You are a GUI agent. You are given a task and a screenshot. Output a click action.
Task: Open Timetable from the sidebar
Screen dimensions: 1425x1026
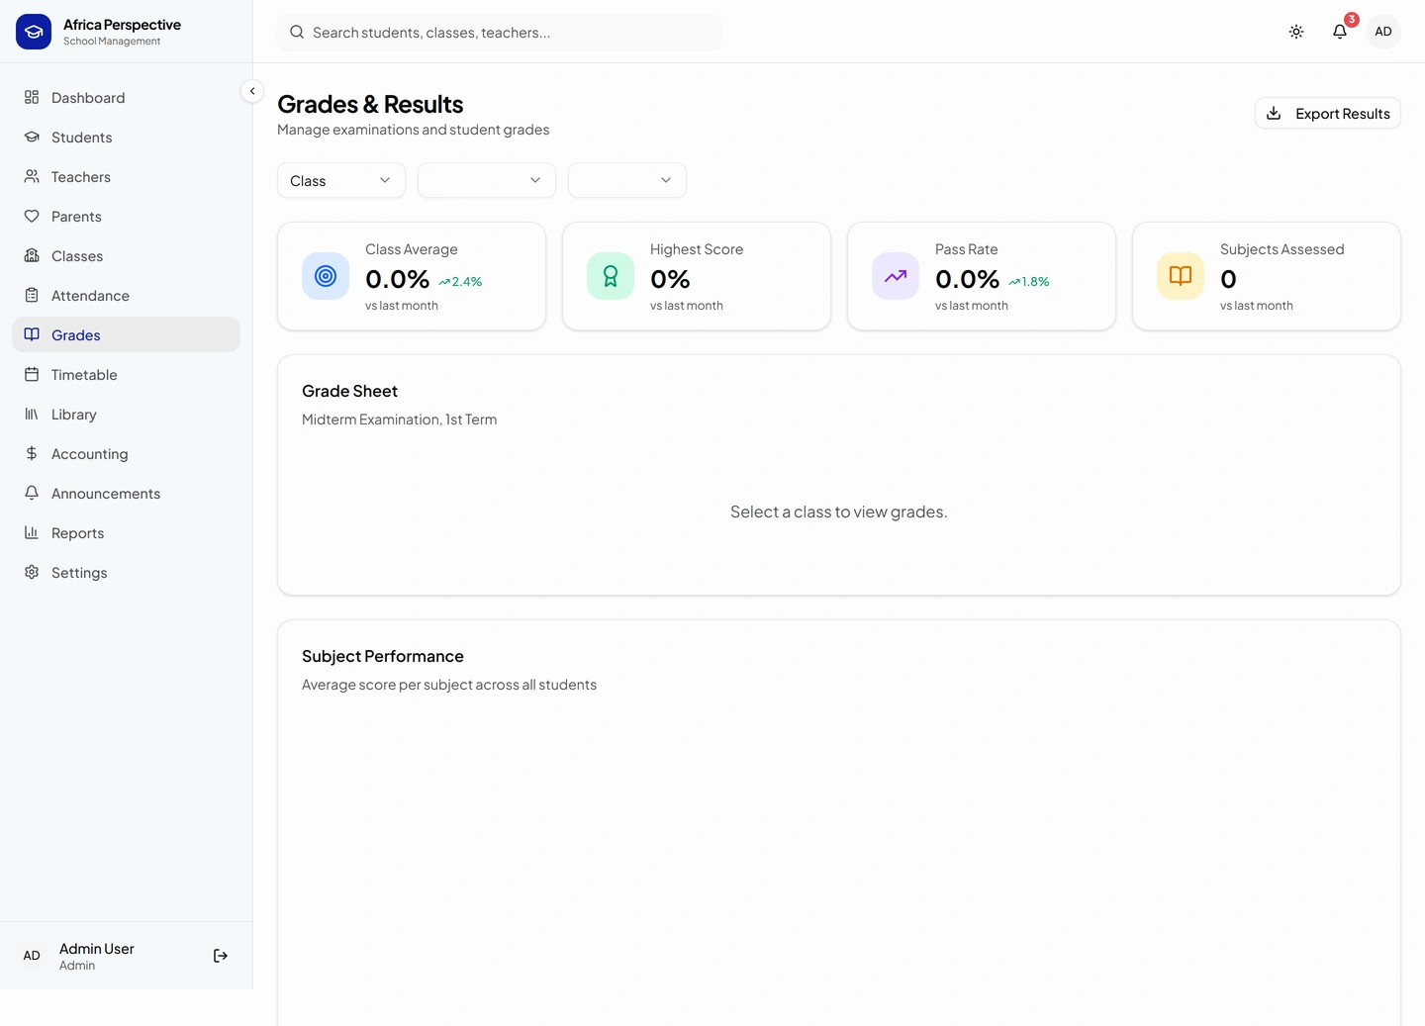126,374
